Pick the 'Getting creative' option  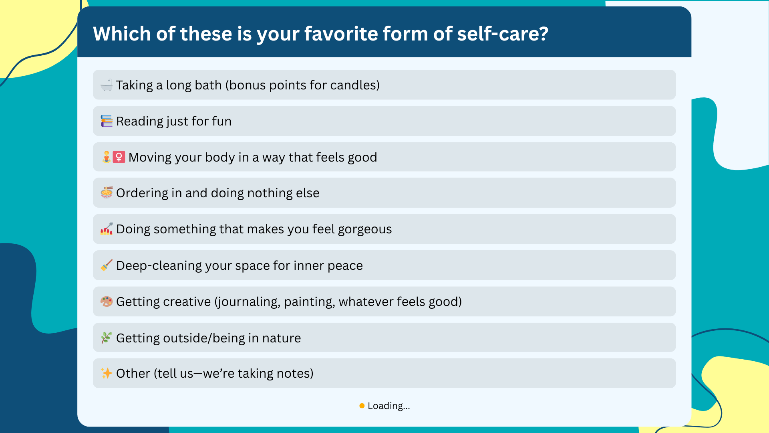point(384,301)
